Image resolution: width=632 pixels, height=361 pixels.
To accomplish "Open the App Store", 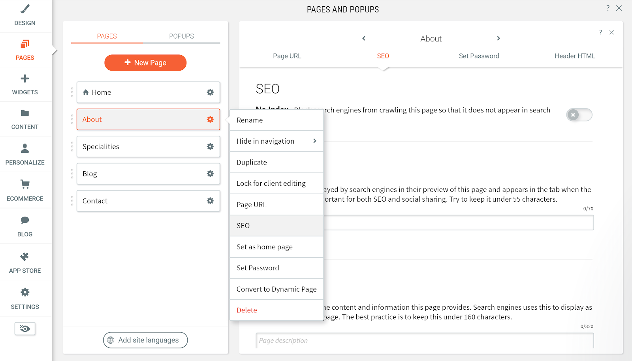I will pyautogui.click(x=25, y=262).
